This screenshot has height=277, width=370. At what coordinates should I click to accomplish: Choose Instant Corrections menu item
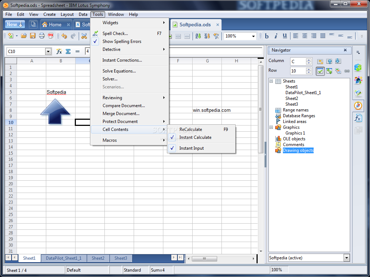coord(129,60)
